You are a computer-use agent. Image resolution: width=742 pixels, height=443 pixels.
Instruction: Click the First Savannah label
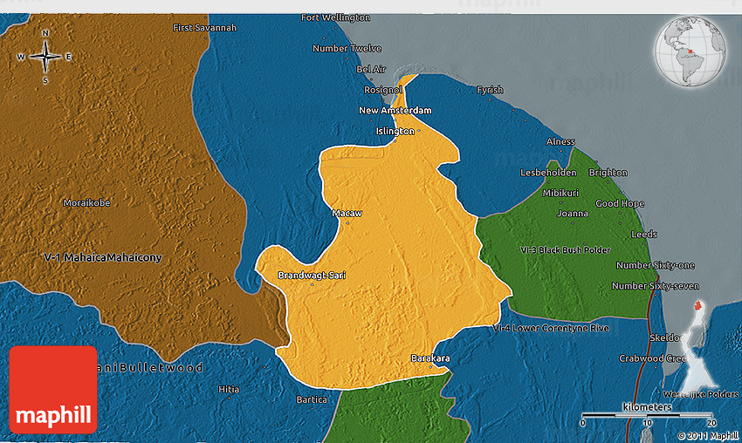click(204, 28)
